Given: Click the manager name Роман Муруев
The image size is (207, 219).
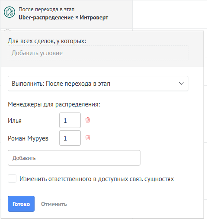Looking at the screenshot, I should tap(28, 138).
